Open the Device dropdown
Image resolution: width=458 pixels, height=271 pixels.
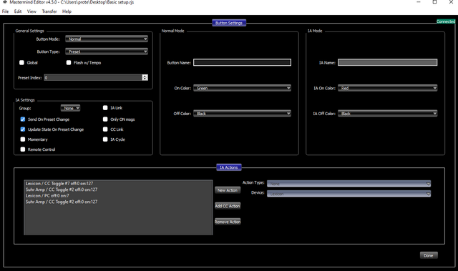coord(349,194)
